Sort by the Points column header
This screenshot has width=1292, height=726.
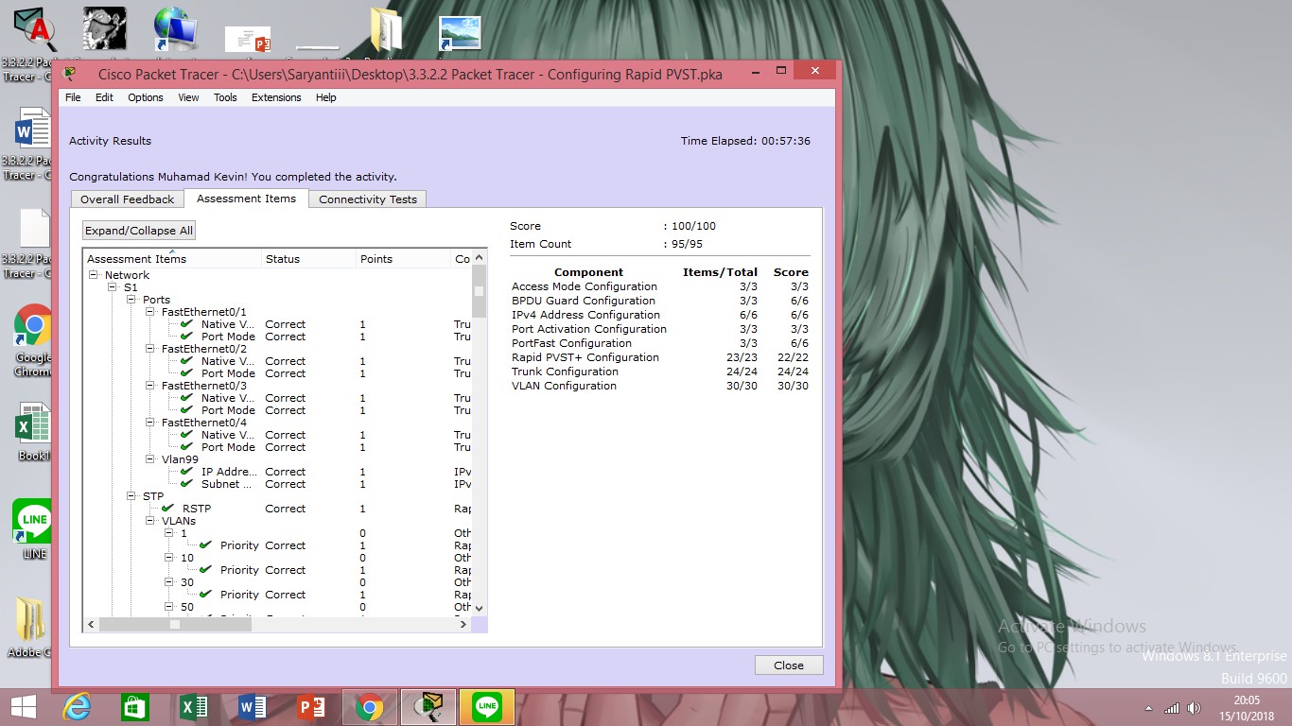pyautogui.click(x=403, y=259)
